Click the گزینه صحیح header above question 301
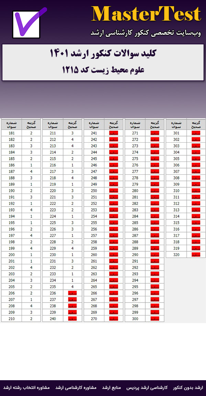Viewport: 206px width, 396px height. pyautogui.click(x=196, y=124)
